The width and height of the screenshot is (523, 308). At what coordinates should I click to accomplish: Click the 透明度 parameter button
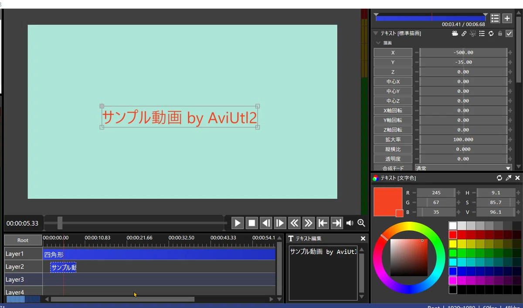tap(393, 159)
